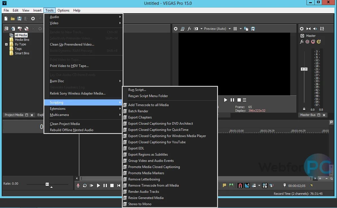337x208 pixels.
Task: Select Smart Bins folder
Action: click(x=22, y=53)
